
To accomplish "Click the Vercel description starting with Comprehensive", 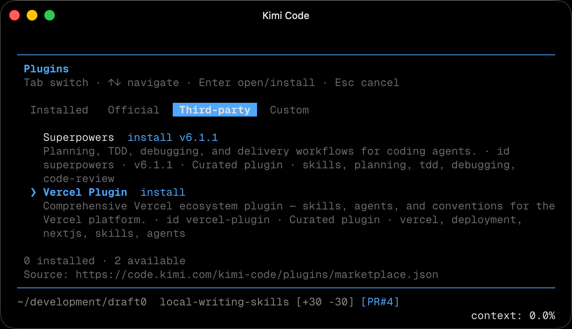I will click(299, 220).
